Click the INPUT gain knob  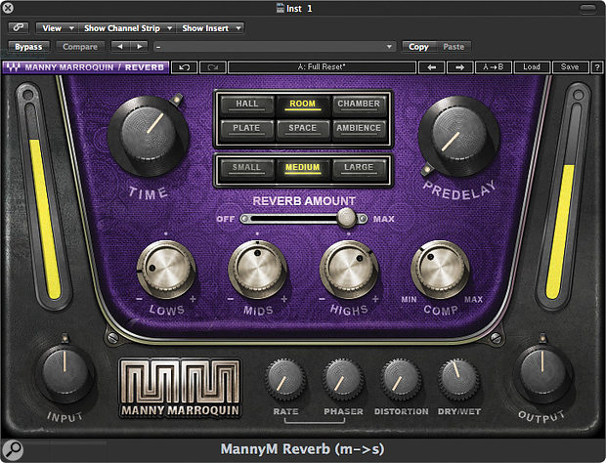click(65, 373)
